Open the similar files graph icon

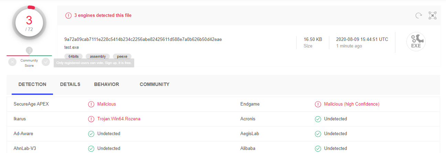[433, 15]
